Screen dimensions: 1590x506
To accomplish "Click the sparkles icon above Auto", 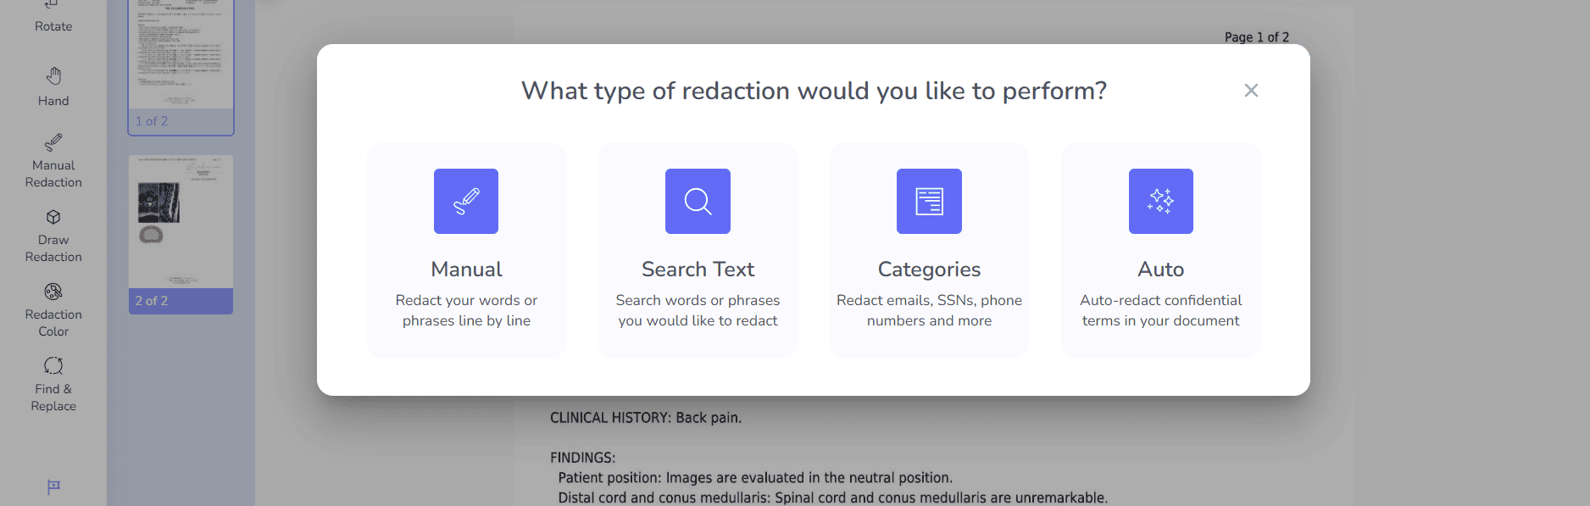I will 1160,201.
